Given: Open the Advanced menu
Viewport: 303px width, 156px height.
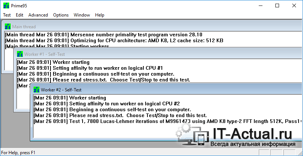Looking at the screenshot, I should click(x=38, y=15).
